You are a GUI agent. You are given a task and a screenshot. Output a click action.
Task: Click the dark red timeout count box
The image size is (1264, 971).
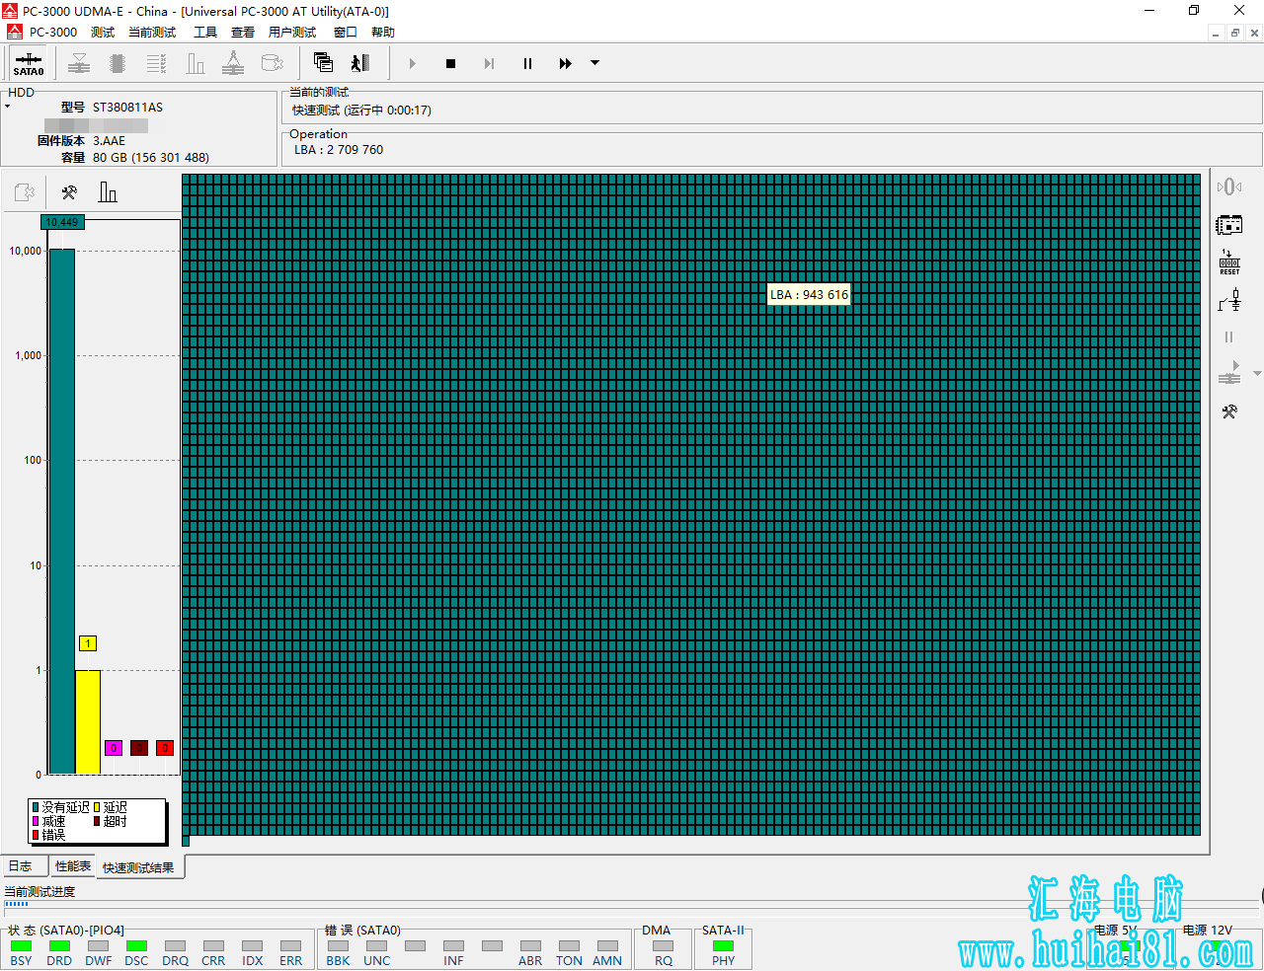pos(139,748)
